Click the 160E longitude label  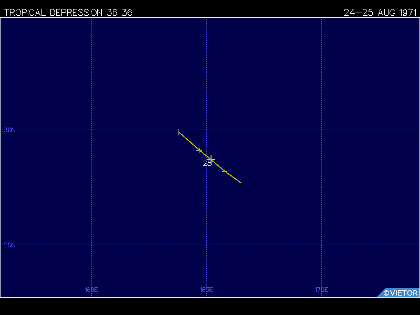pos(91,290)
